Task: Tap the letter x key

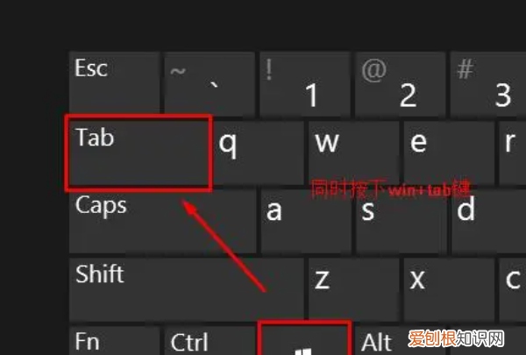Action: [x=449, y=290]
